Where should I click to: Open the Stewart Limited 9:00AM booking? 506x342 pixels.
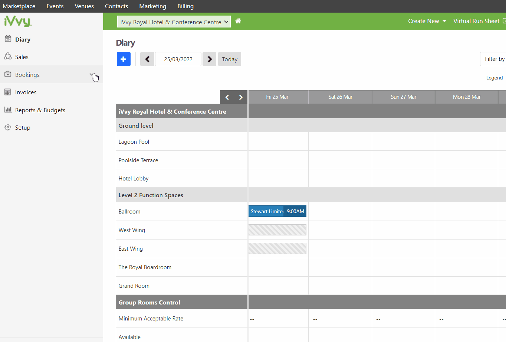point(277,211)
